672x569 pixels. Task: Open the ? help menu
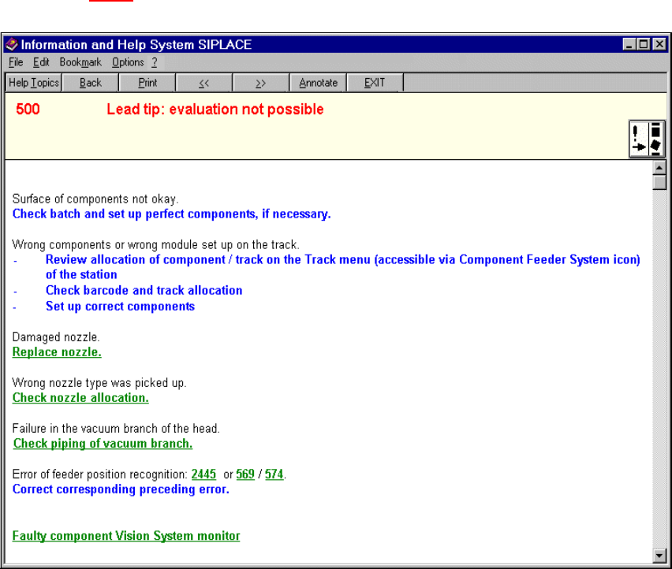155,62
